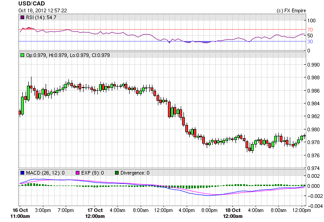Viewport: 324px width, 222px height.
Task: Click the 0.990 price axis label
Action: click(x=314, y=65)
